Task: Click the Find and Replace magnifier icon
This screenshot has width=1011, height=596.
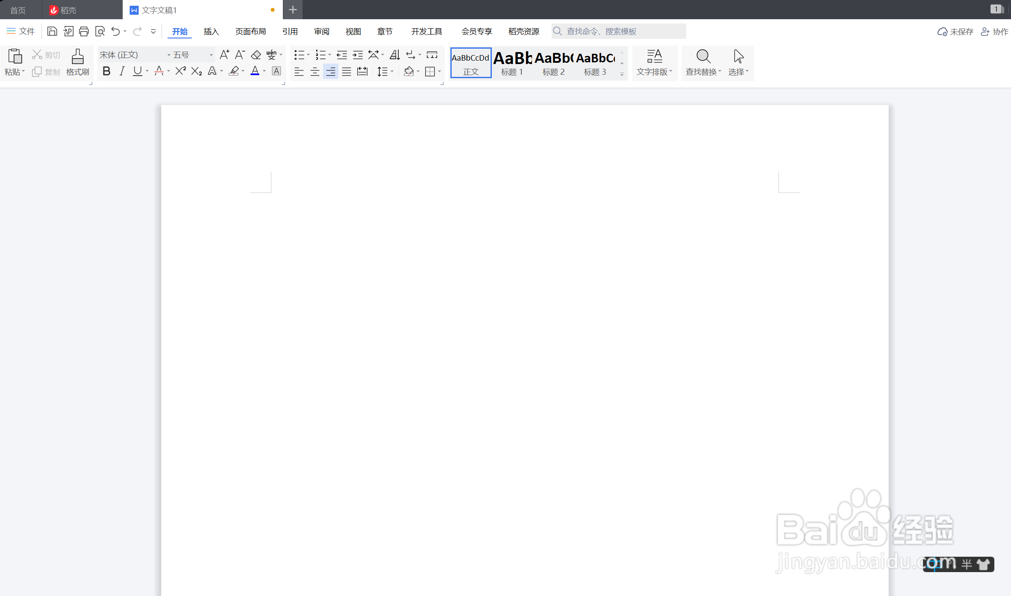Action: tap(703, 56)
